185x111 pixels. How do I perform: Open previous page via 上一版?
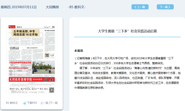pos(44,103)
